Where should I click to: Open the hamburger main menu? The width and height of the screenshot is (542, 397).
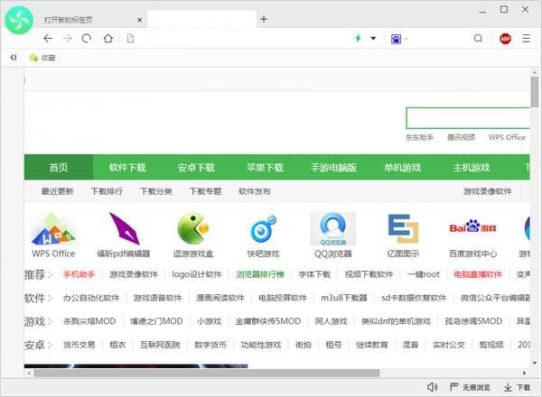point(526,38)
